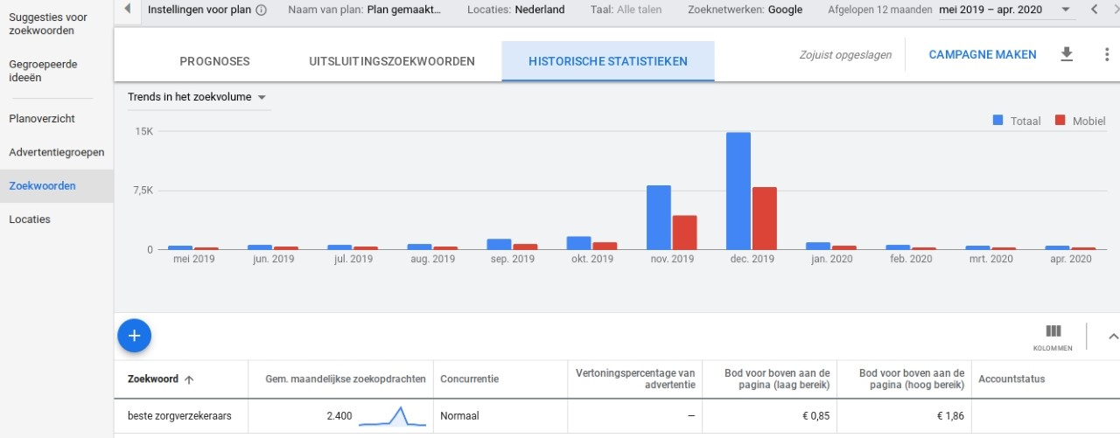Change the Locaties: Nederland setting

tap(516, 10)
